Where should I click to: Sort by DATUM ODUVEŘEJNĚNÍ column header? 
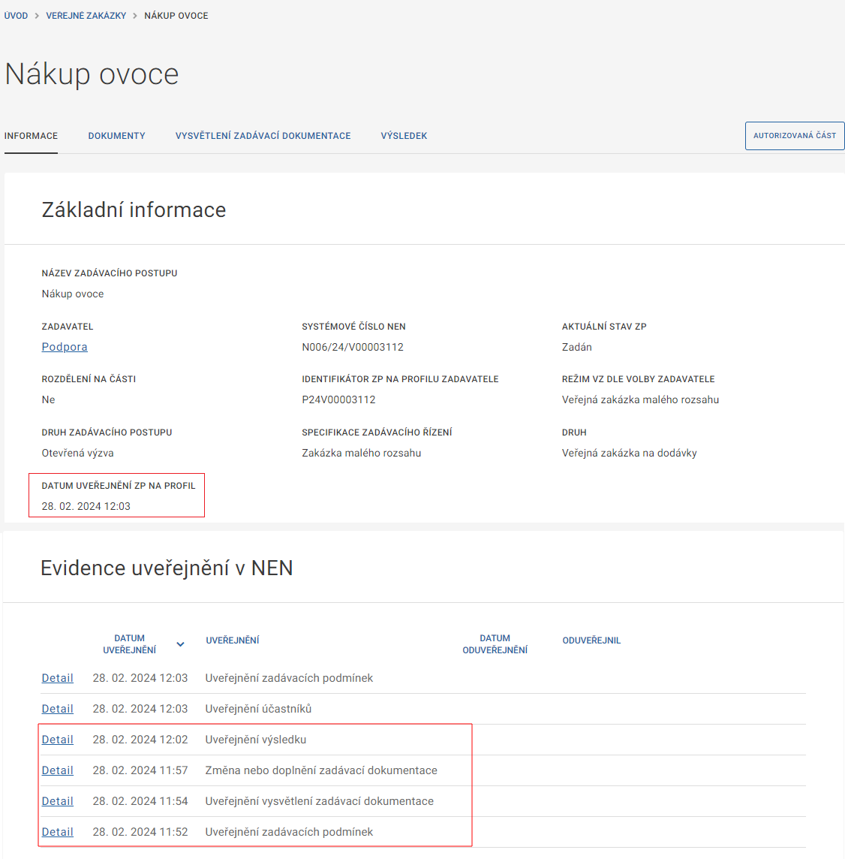coord(495,644)
